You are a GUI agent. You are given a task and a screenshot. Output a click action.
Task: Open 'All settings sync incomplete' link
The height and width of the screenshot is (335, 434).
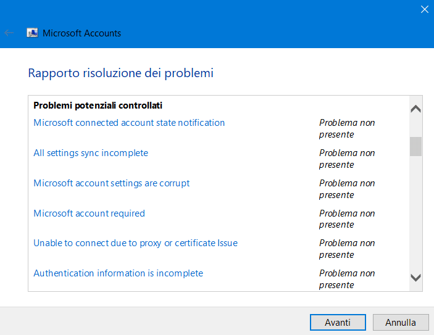point(91,153)
